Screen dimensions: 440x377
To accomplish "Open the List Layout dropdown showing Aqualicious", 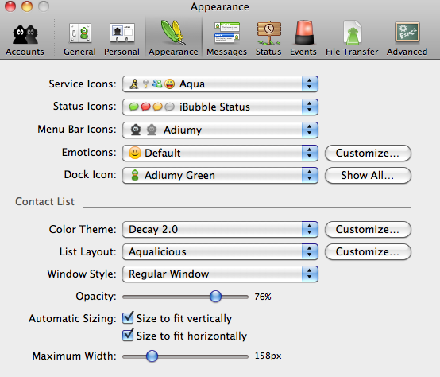I will 220,251.
